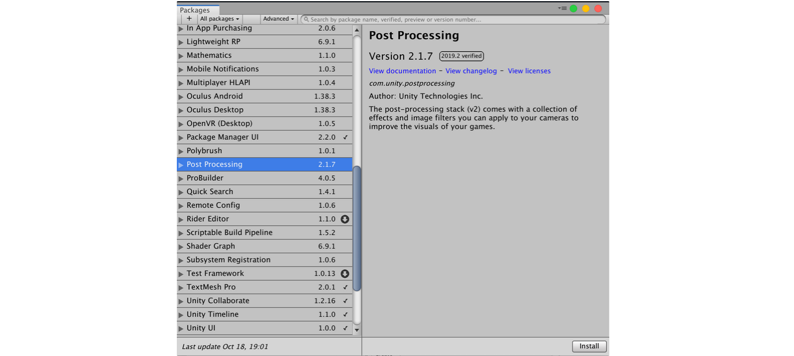
Task: Select the Scriptable Build Pipeline package
Action: point(265,233)
